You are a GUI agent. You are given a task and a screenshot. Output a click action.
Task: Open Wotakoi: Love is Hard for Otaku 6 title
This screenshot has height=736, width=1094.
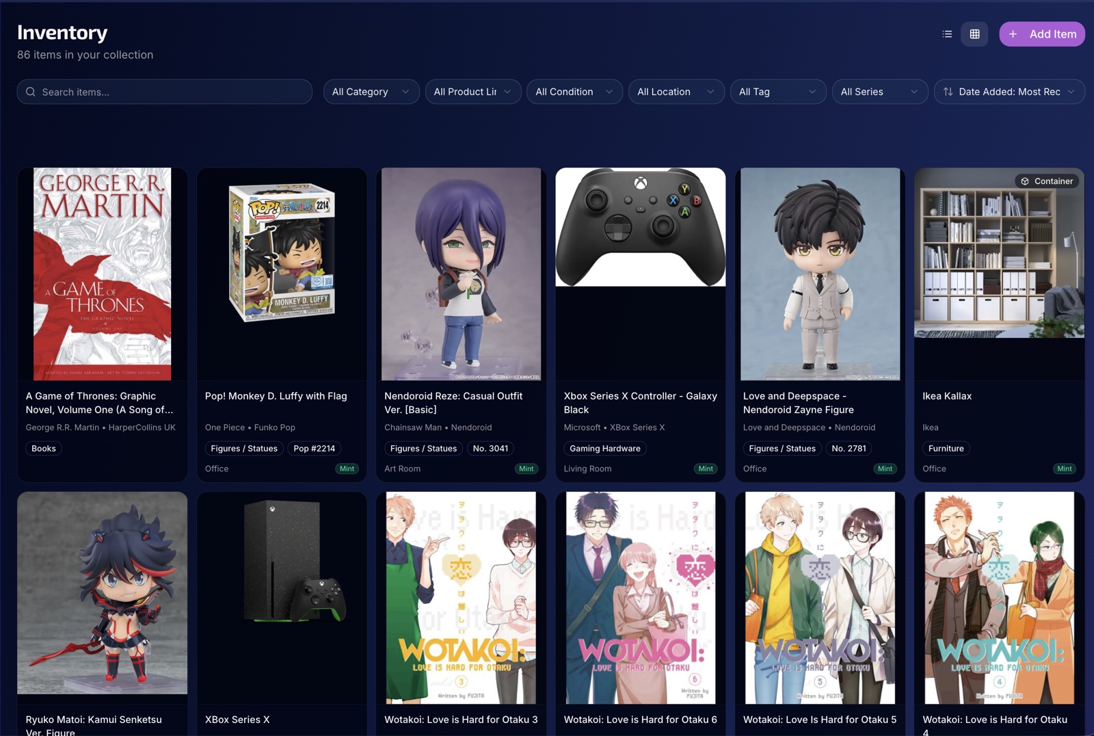click(x=640, y=720)
